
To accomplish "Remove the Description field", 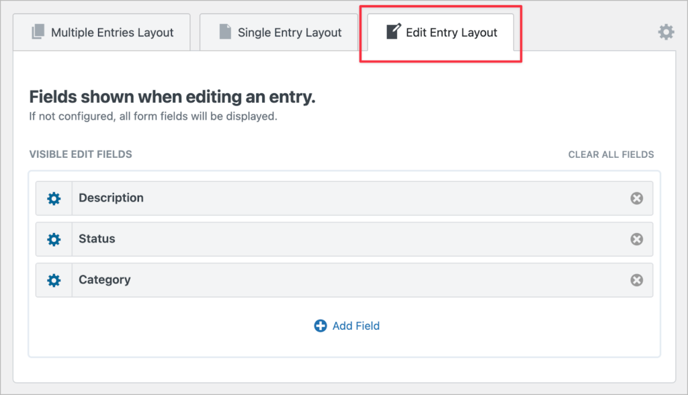I will (x=636, y=198).
